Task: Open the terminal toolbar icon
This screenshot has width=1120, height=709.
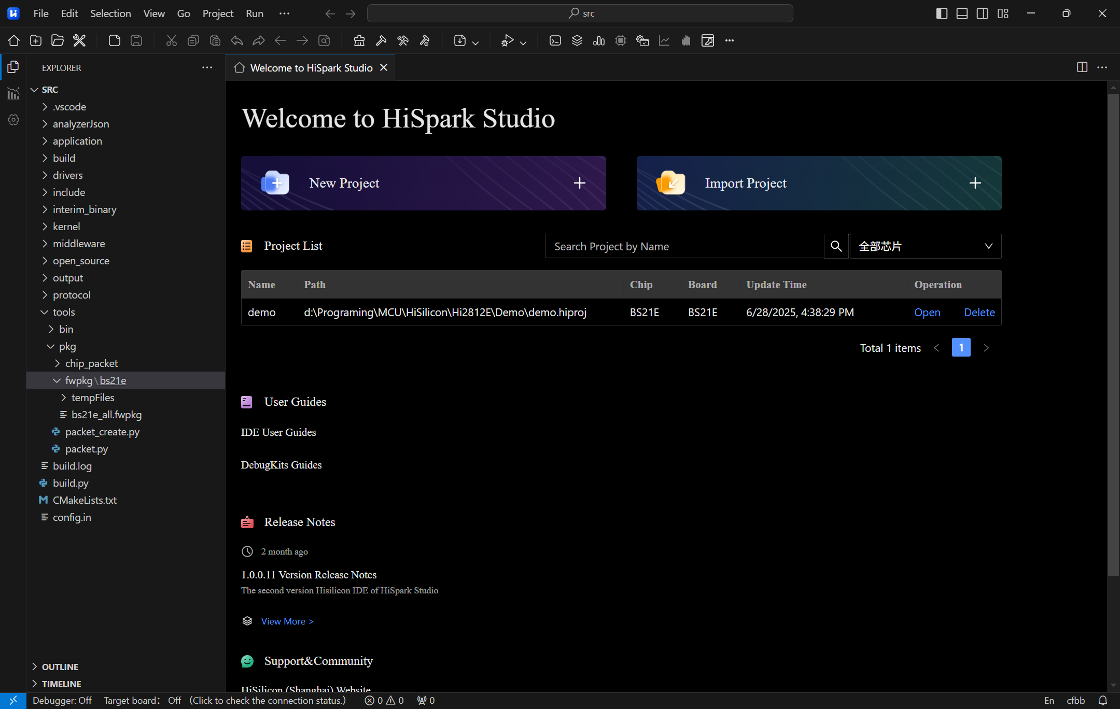Action: tap(555, 40)
